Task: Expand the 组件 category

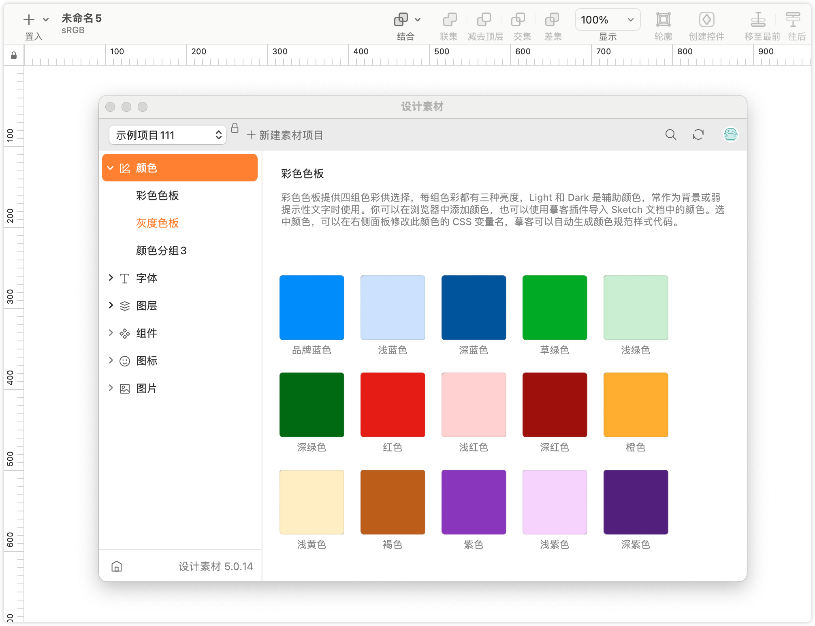Action: coord(111,333)
